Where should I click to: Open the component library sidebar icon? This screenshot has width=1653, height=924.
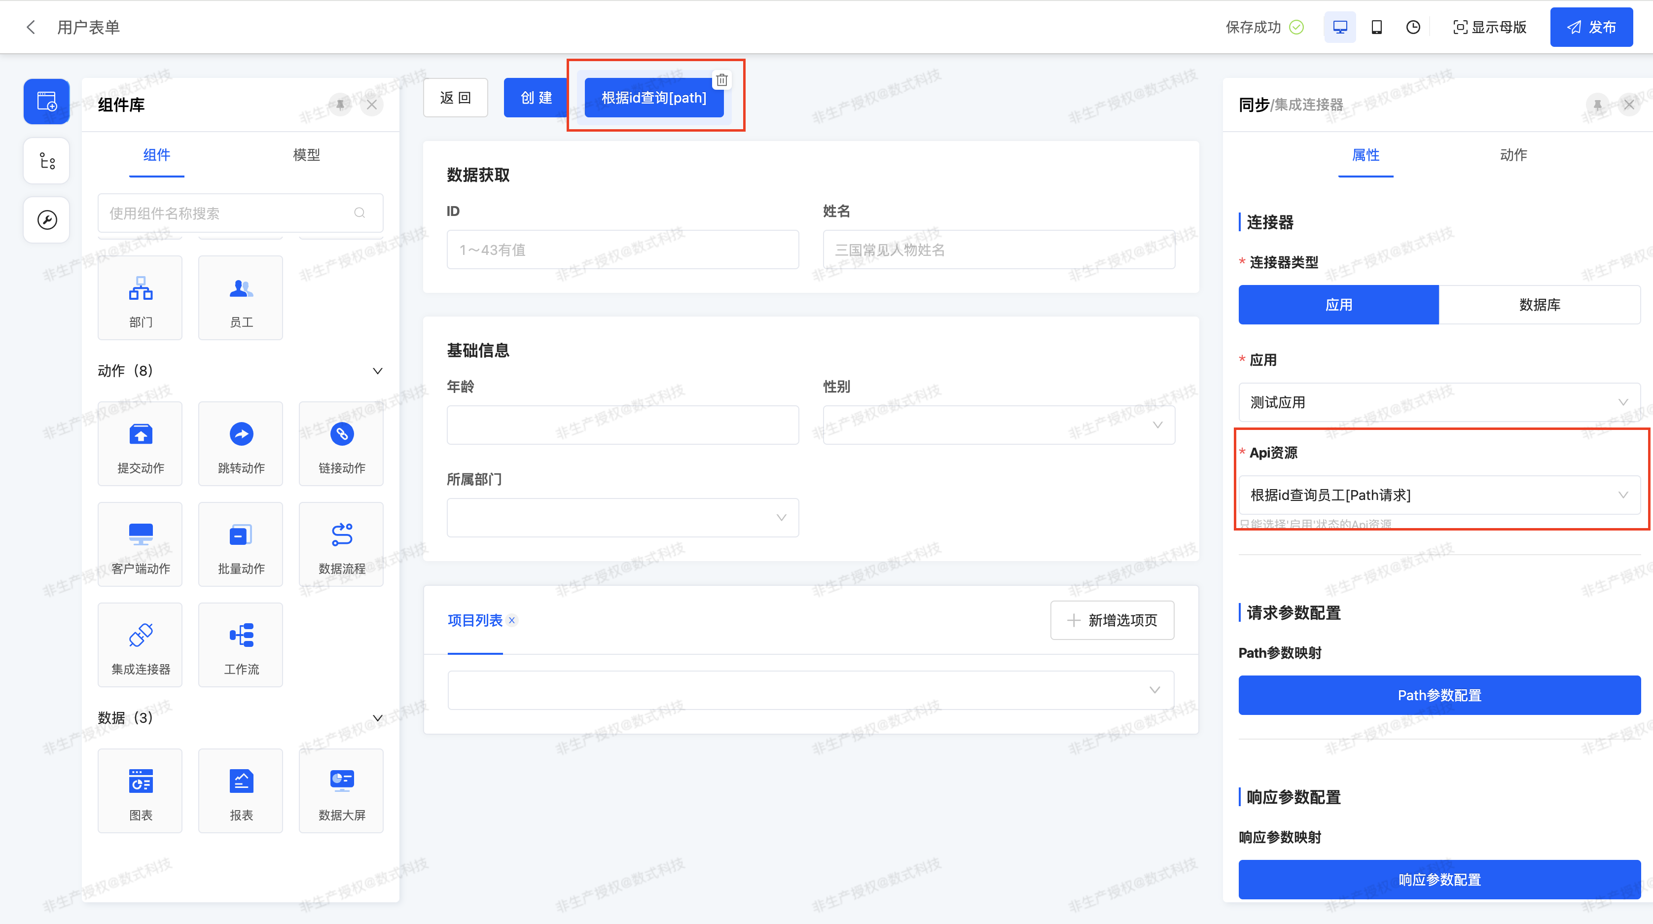47,102
